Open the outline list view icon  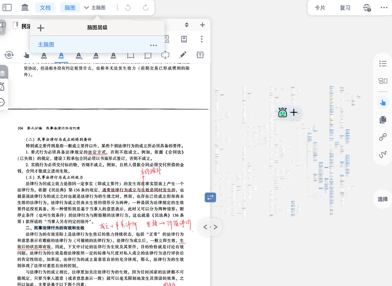pyautogui.click(x=383, y=64)
